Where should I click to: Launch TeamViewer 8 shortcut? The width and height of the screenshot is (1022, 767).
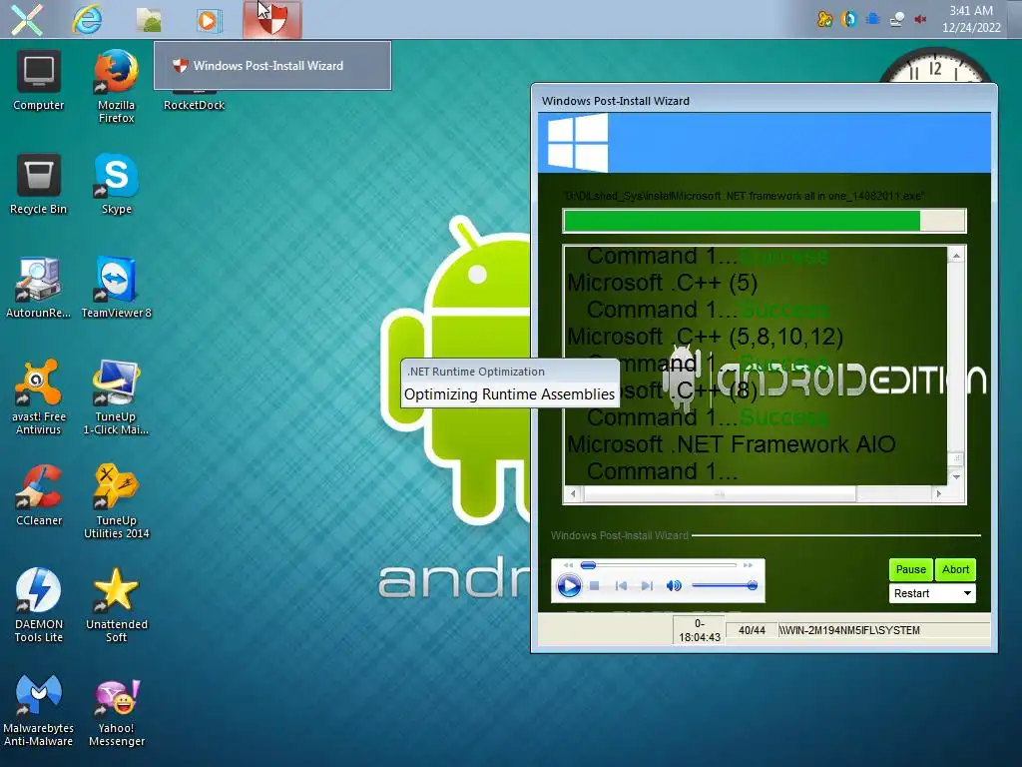pyautogui.click(x=116, y=289)
